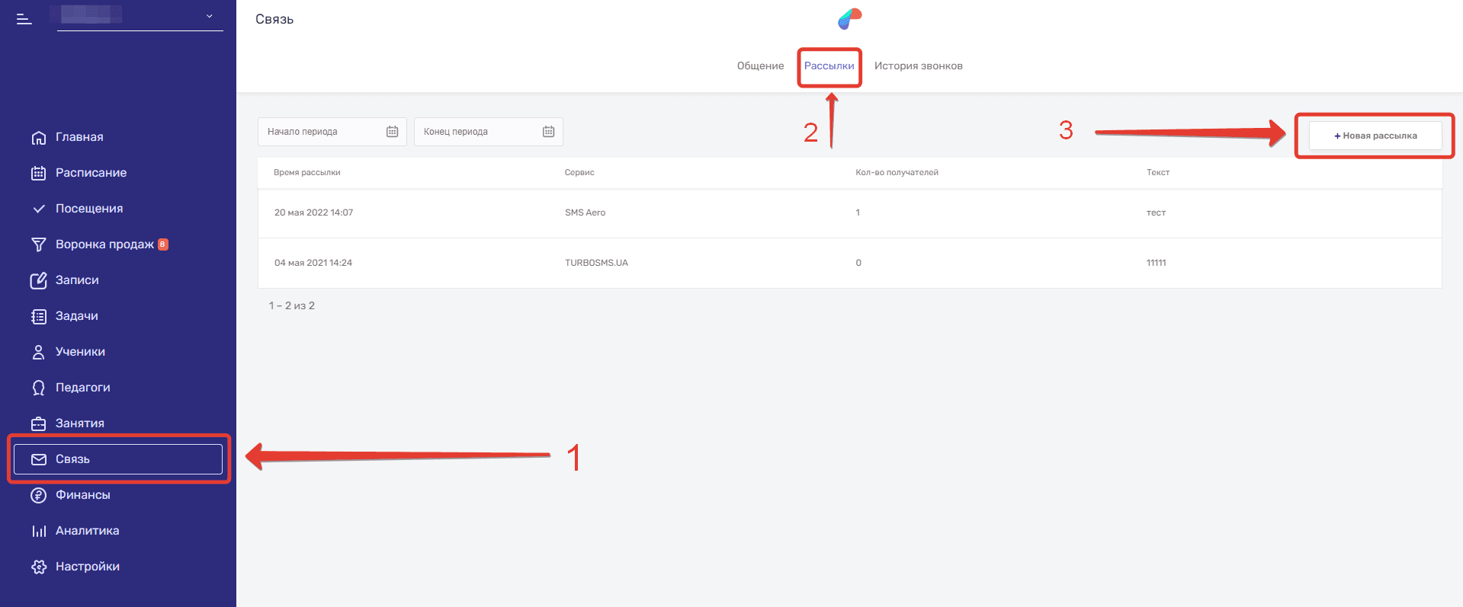Open the Расписание calendar icon

(x=38, y=174)
